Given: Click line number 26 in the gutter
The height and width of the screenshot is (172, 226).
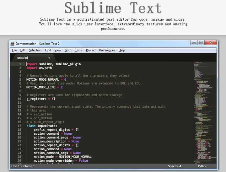Looking at the screenshot, I should pyautogui.click(x=19, y=161).
